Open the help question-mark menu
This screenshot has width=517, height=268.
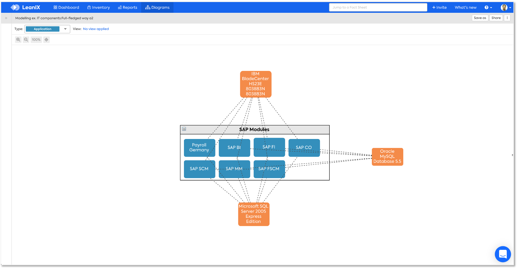click(x=488, y=7)
